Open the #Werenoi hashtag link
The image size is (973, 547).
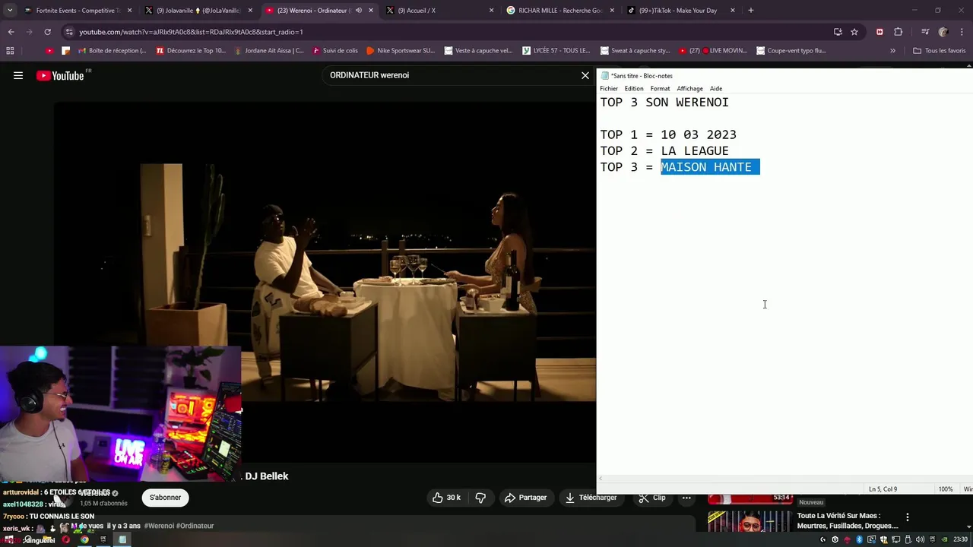[x=158, y=526]
